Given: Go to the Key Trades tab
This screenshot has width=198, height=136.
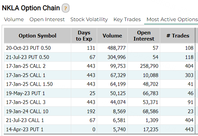Looking at the screenshot, I should coord(127,19).
